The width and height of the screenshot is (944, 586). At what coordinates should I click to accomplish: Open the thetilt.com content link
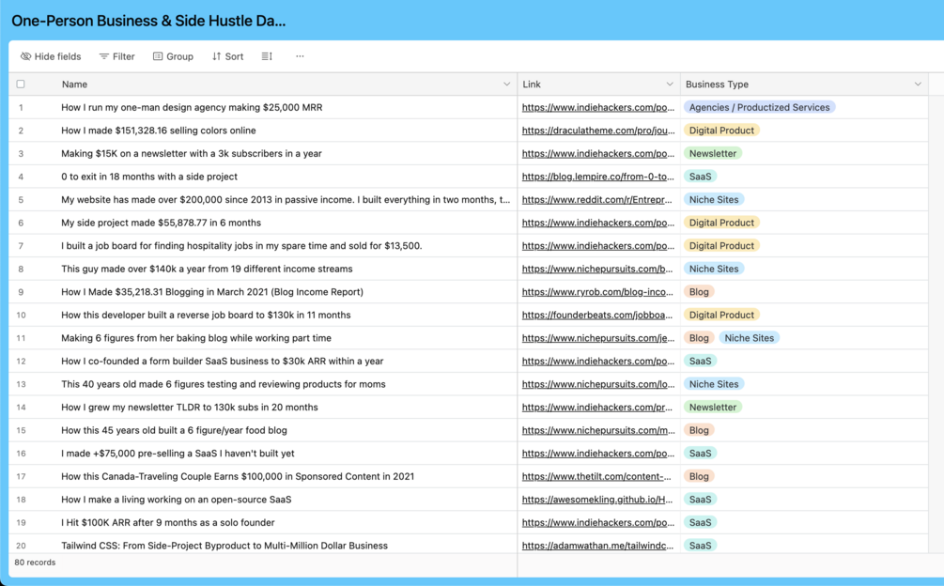(x=596, y=476)
